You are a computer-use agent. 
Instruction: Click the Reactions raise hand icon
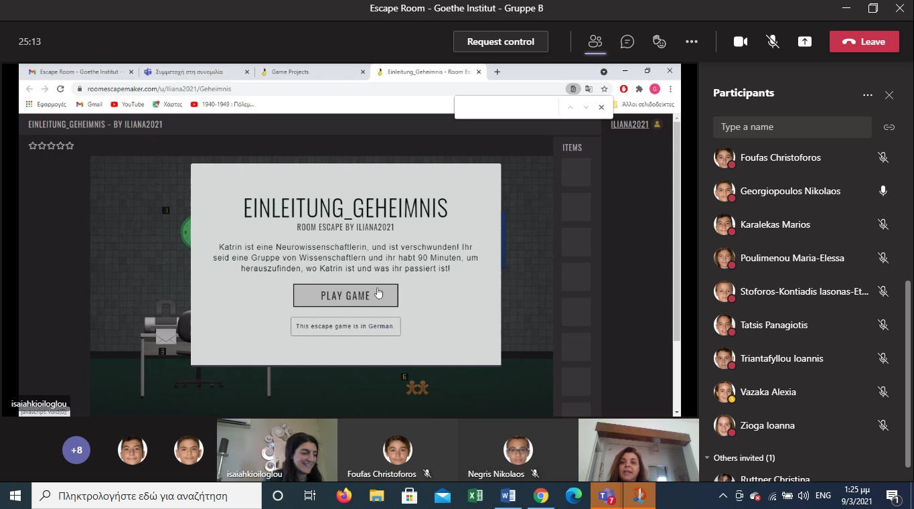coord(659,42)
